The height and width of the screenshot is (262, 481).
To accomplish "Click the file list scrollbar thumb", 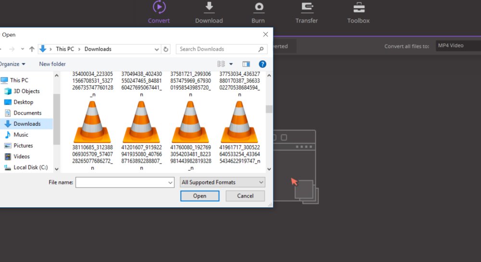I will tap(269, 109).
